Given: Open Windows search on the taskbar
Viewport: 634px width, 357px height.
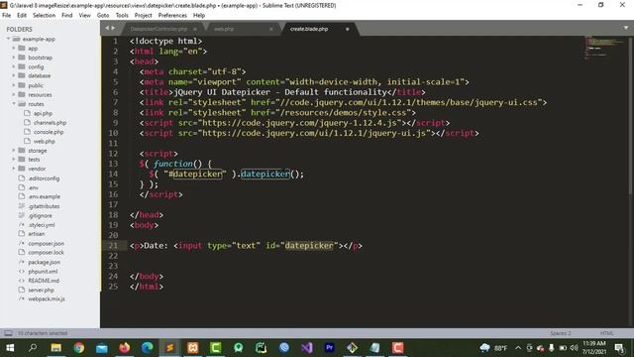Looking at the screenshot, I should tap(33, 348).
